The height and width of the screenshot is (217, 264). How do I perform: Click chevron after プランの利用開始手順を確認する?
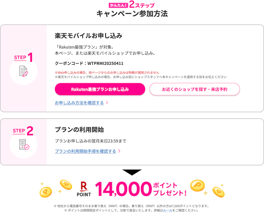(119, 151)
